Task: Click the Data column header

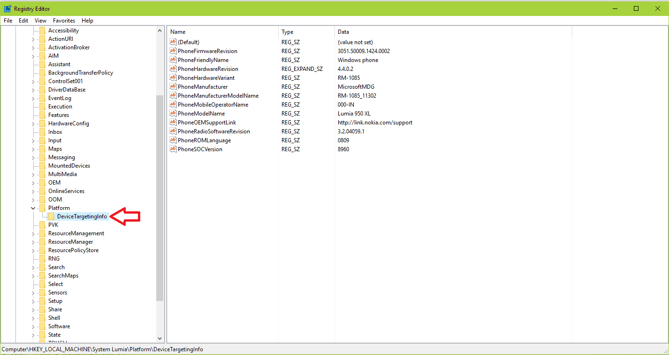Action: point(453,32)
